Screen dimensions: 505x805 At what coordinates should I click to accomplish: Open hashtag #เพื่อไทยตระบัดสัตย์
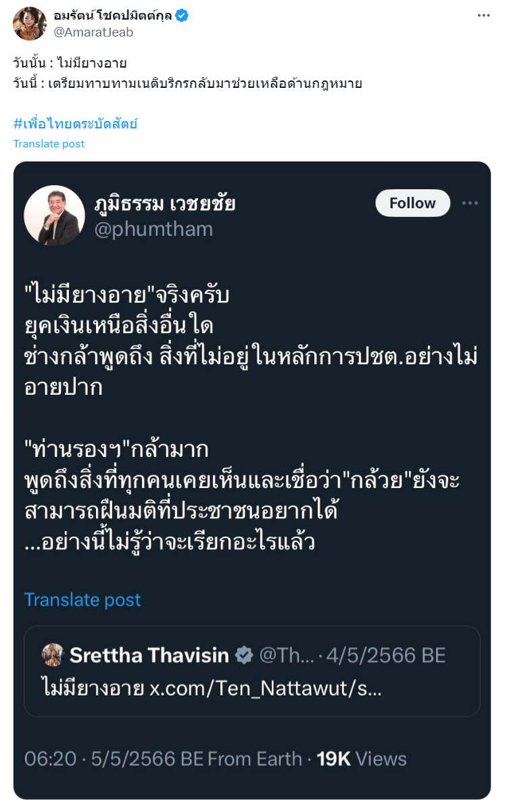click(75, 124)
